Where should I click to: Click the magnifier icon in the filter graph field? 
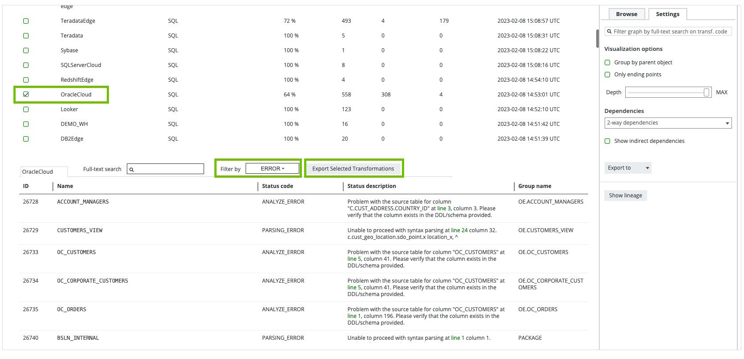[x=609, y=32]
